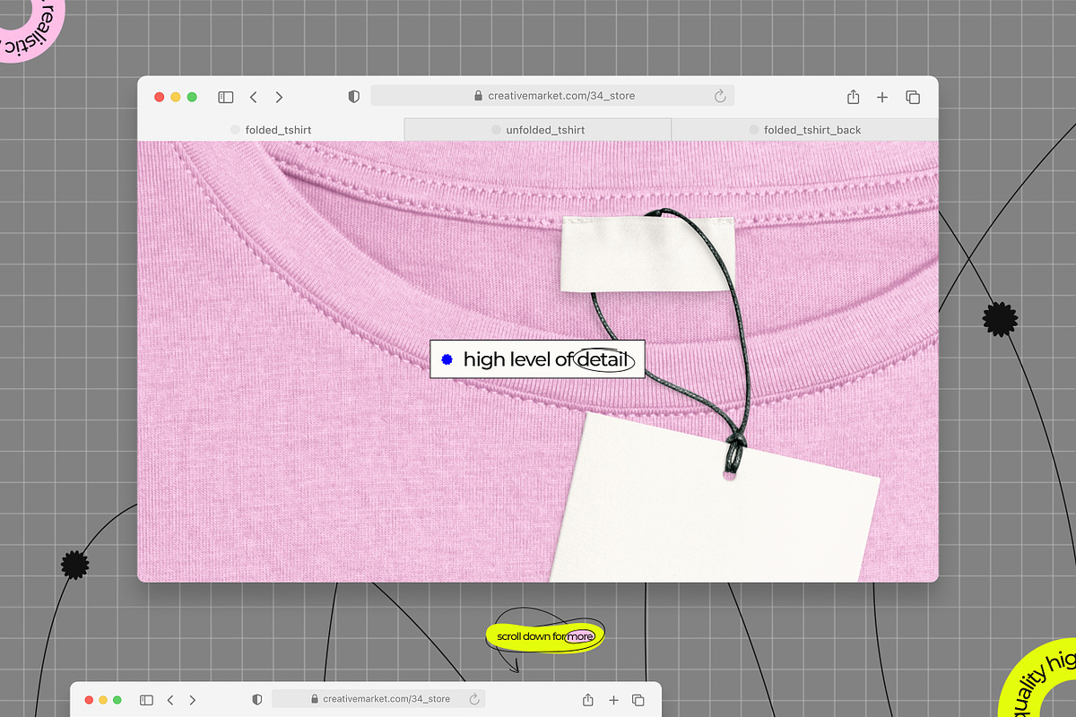Click the "high level of detail" label
The width and height of the screenshot is (1076, 717).
(537, 359)
